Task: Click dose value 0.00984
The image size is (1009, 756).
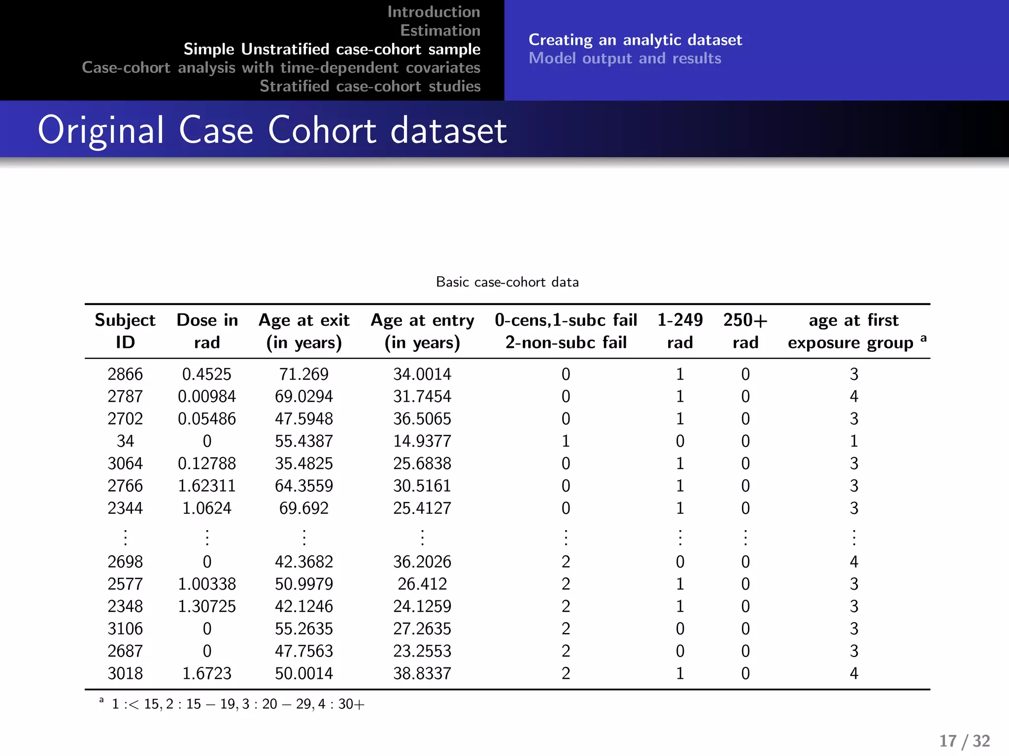Action: tap(207, 397)
